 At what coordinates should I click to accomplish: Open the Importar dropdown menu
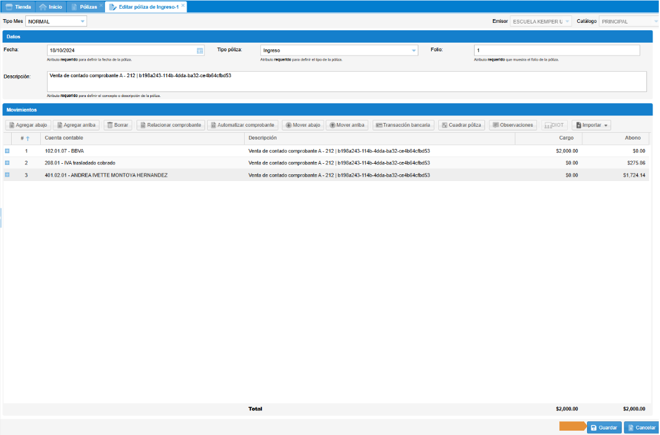coord(591,125)
